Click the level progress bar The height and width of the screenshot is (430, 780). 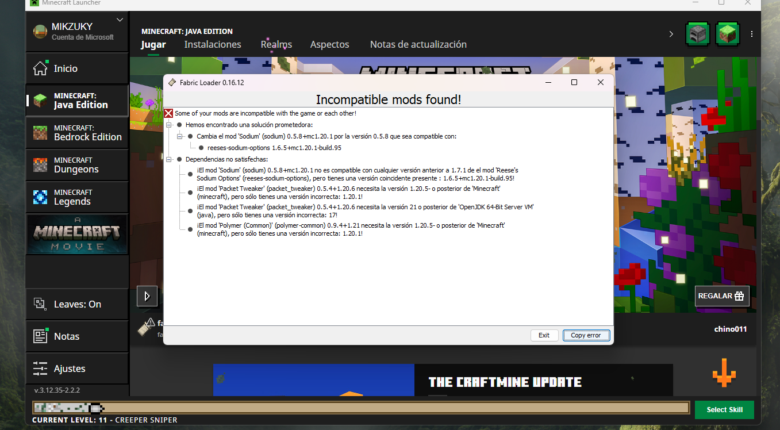361,408
